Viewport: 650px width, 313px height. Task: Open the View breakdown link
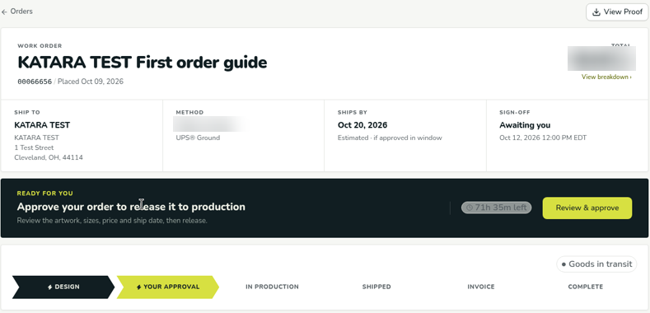tap(606, 77)
